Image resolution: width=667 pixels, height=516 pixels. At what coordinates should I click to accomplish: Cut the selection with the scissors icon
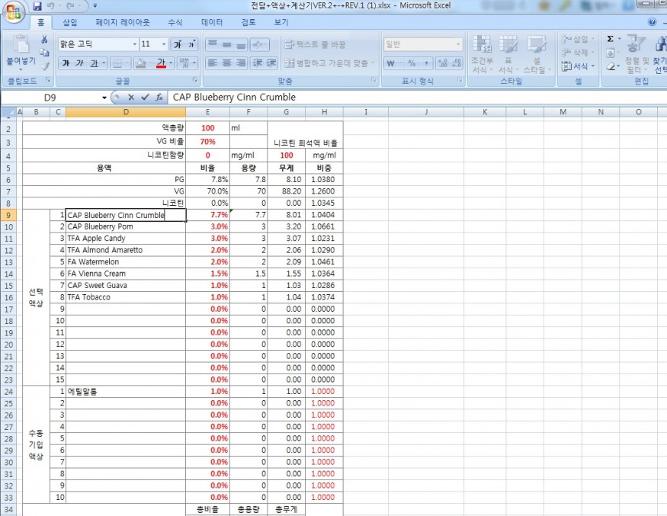pyautogui.click(x=44, y=40)
